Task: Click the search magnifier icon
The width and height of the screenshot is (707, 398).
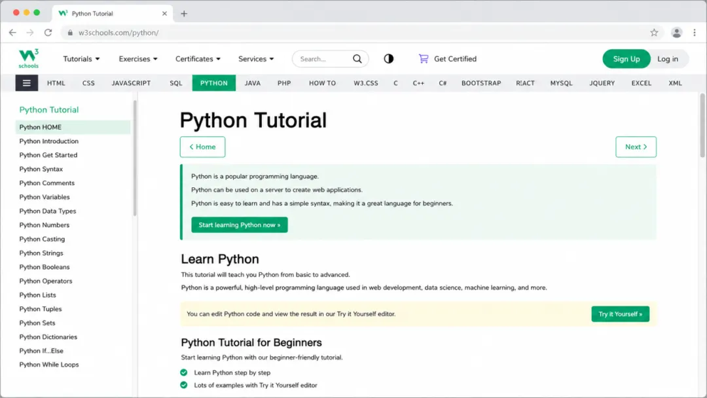Action: 357,59
